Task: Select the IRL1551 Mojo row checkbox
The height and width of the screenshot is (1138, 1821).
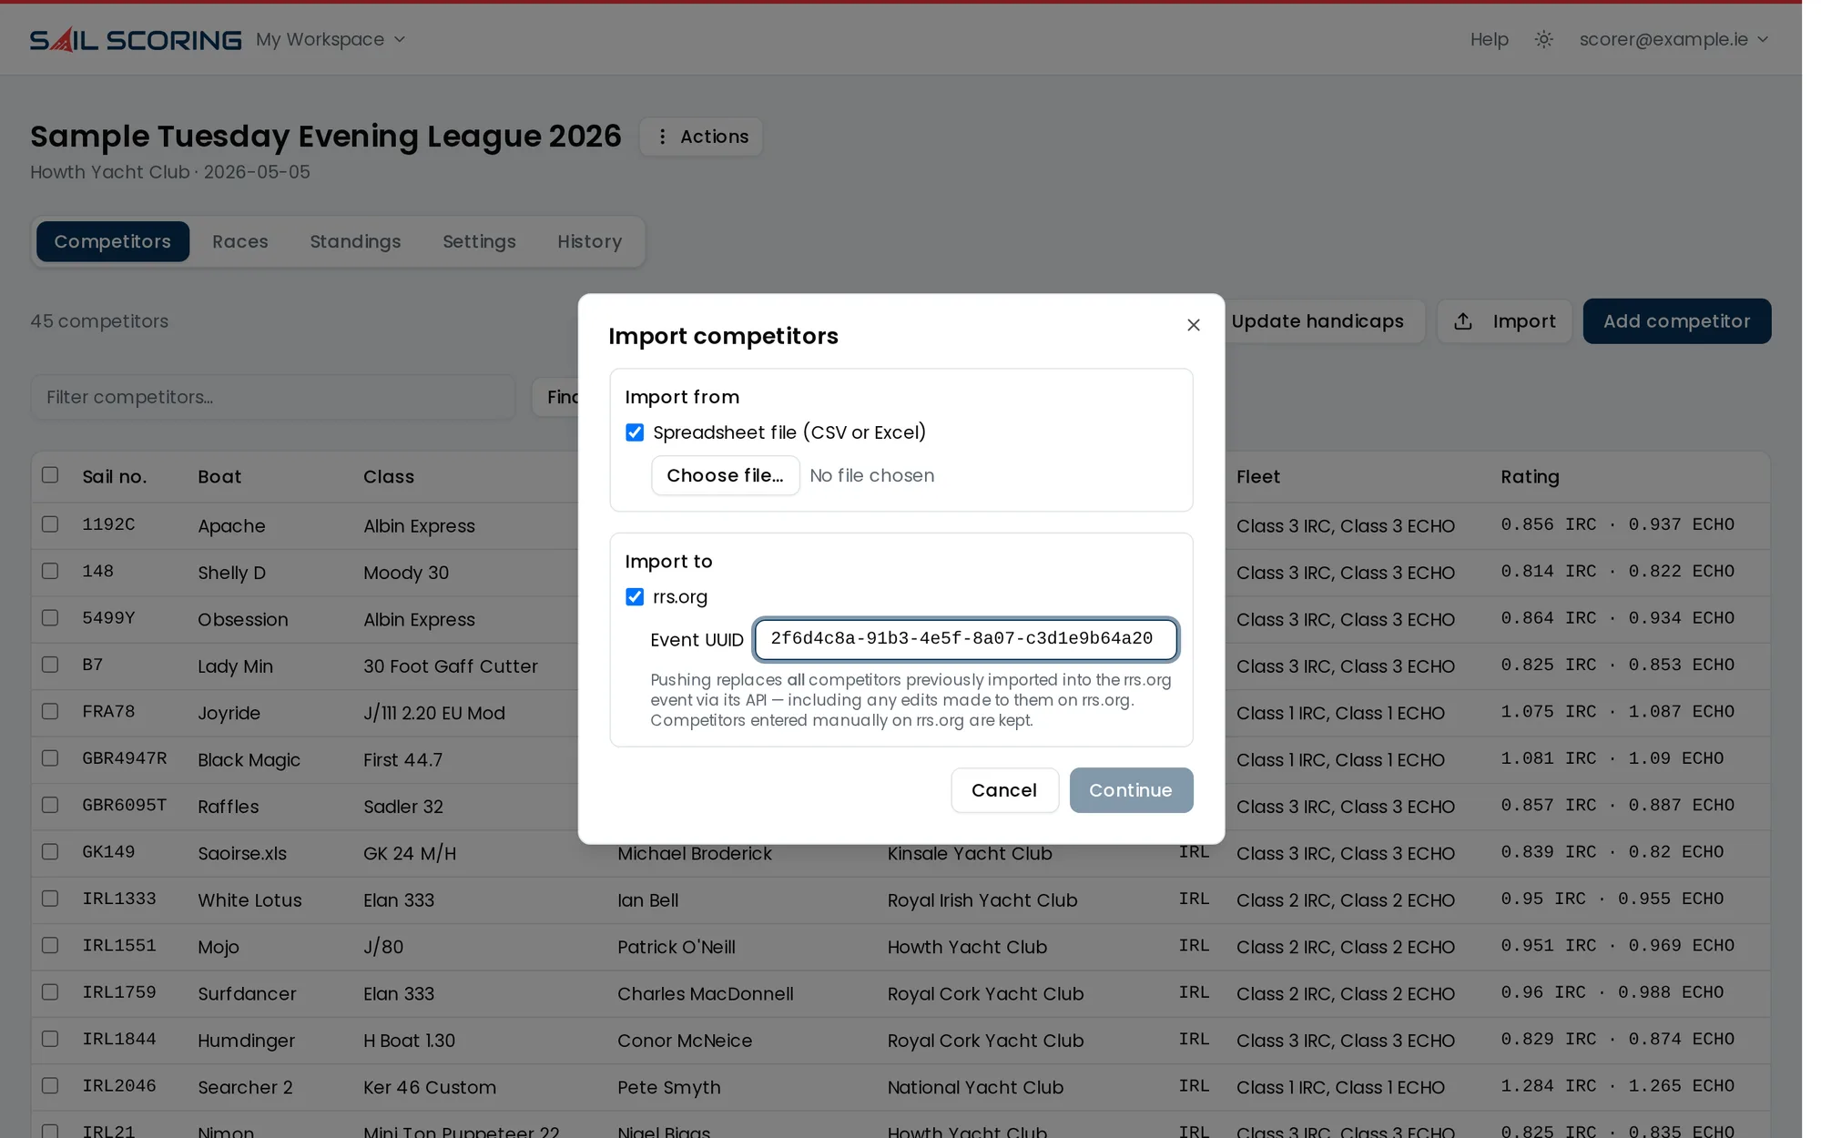Action: pyautogui.click(x=50, y=945)
